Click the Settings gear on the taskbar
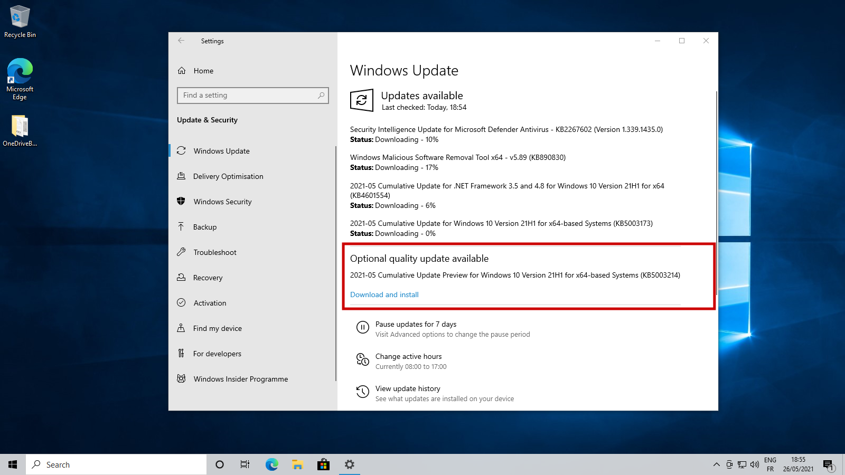845x475 pixels. click(x=349, y=464)
